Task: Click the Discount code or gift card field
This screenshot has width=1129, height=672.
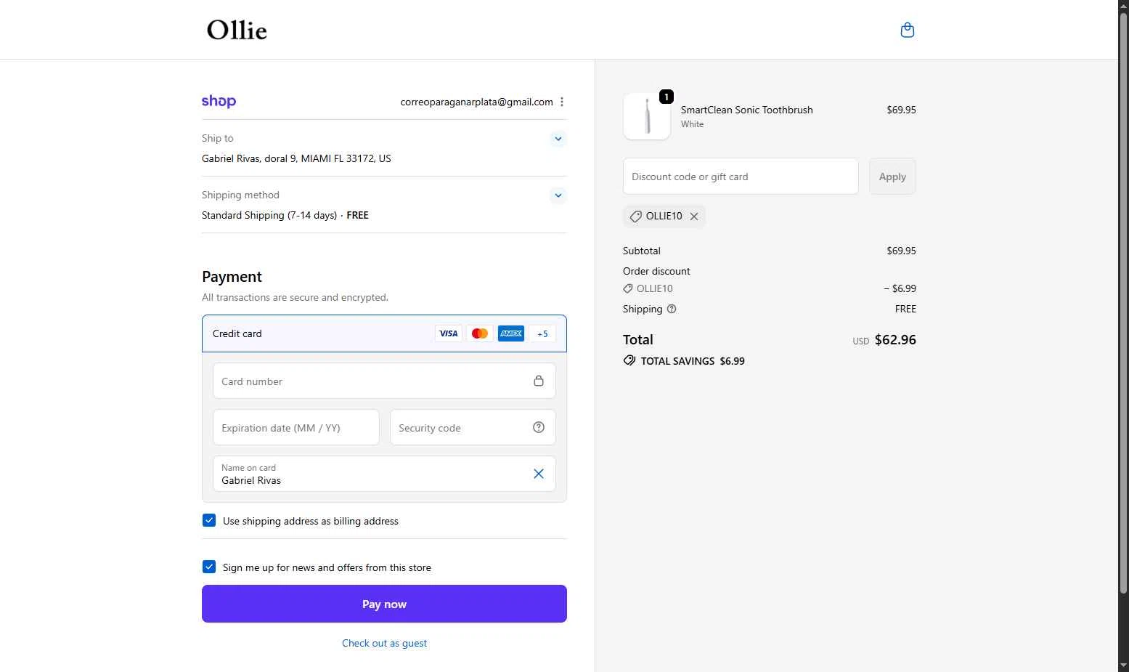Action: [741, 177]
